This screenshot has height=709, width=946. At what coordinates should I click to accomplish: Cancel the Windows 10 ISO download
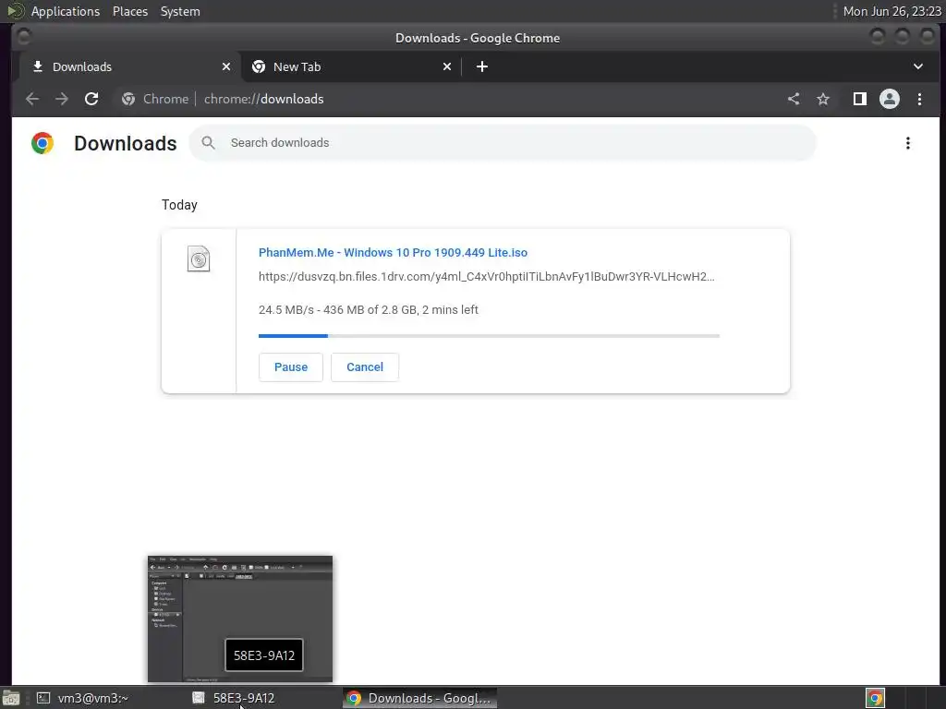pyautogui.click(x=365, y=367)
